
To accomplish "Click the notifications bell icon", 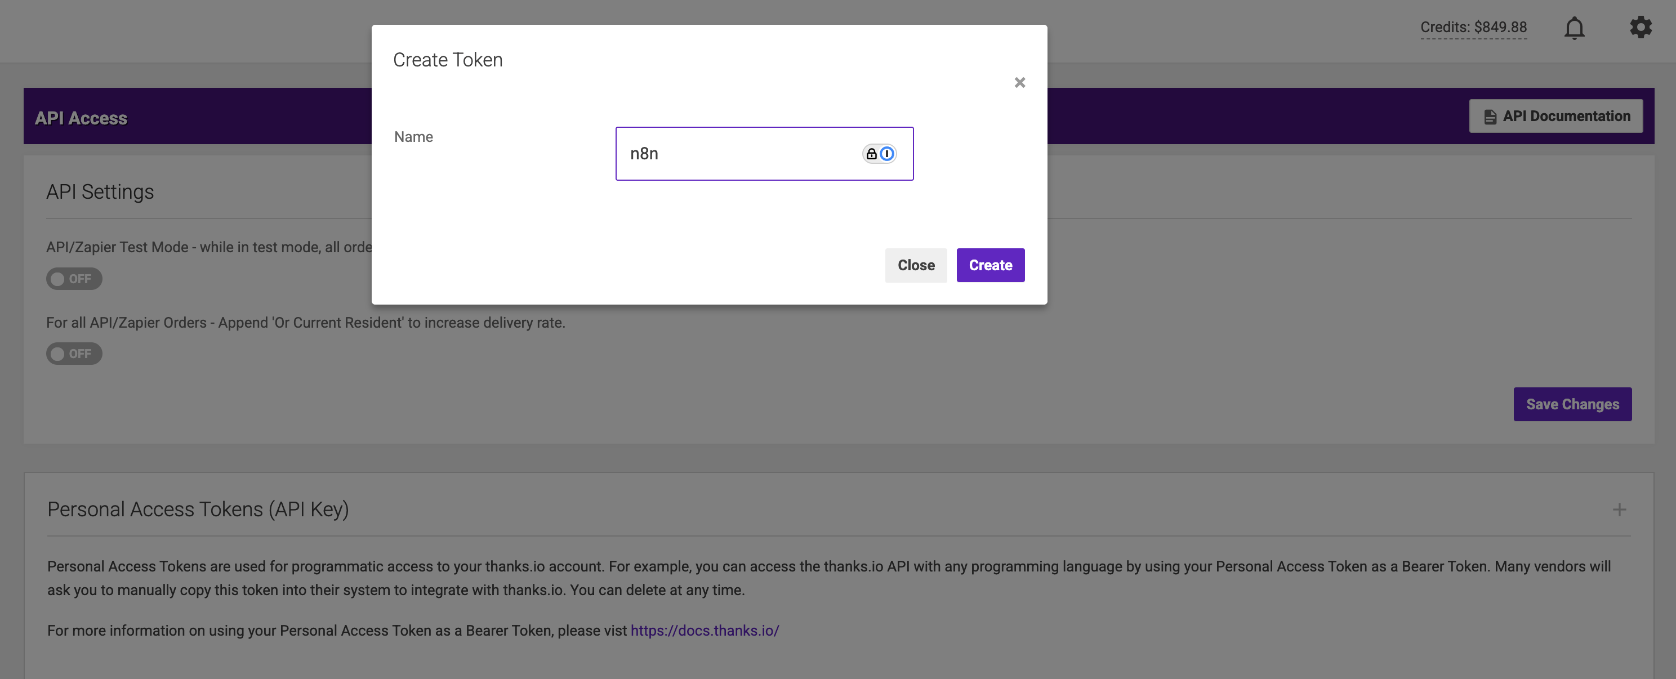I will (x=1574, y=28).
